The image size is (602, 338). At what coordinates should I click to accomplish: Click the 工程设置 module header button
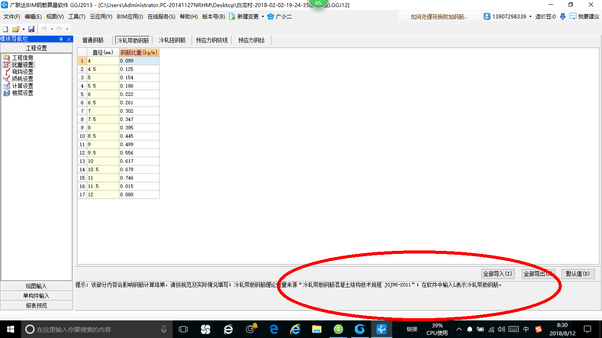(36, 48)
